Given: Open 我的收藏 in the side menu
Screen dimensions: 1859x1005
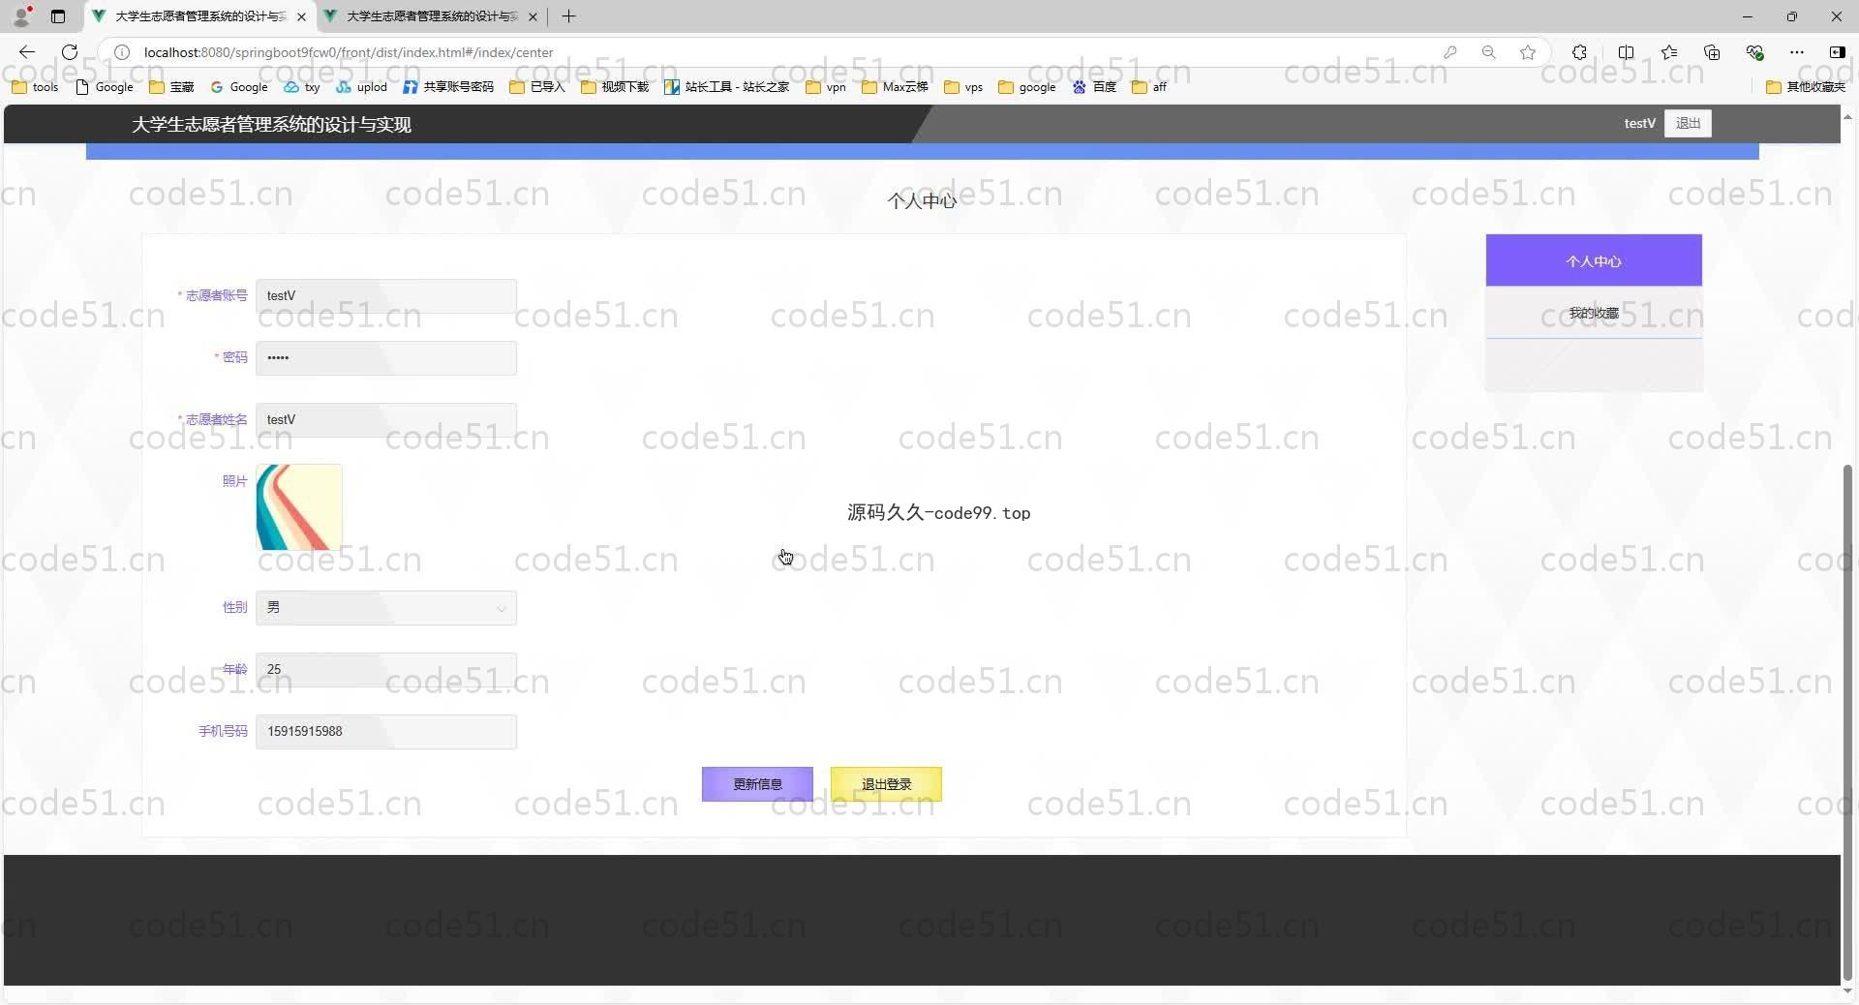Looking at the screenshot, I should 1594,313.
